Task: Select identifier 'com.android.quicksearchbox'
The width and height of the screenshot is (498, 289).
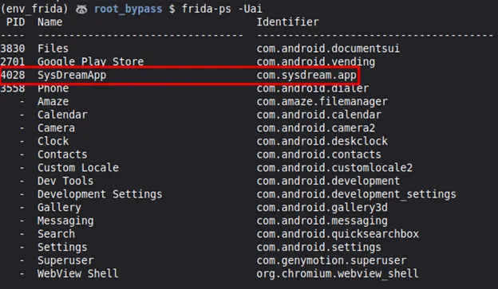Action: coord(338,234)
